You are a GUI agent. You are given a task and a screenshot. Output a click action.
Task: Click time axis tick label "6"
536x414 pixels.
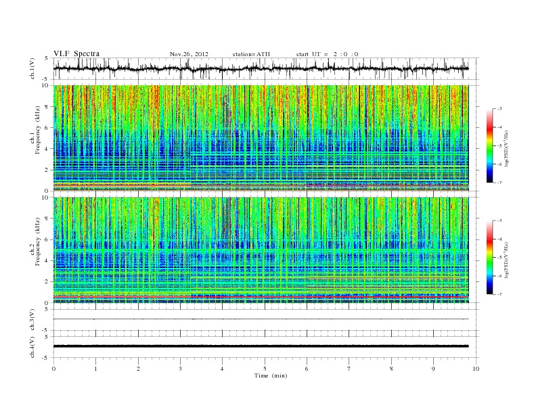(307, 369)
